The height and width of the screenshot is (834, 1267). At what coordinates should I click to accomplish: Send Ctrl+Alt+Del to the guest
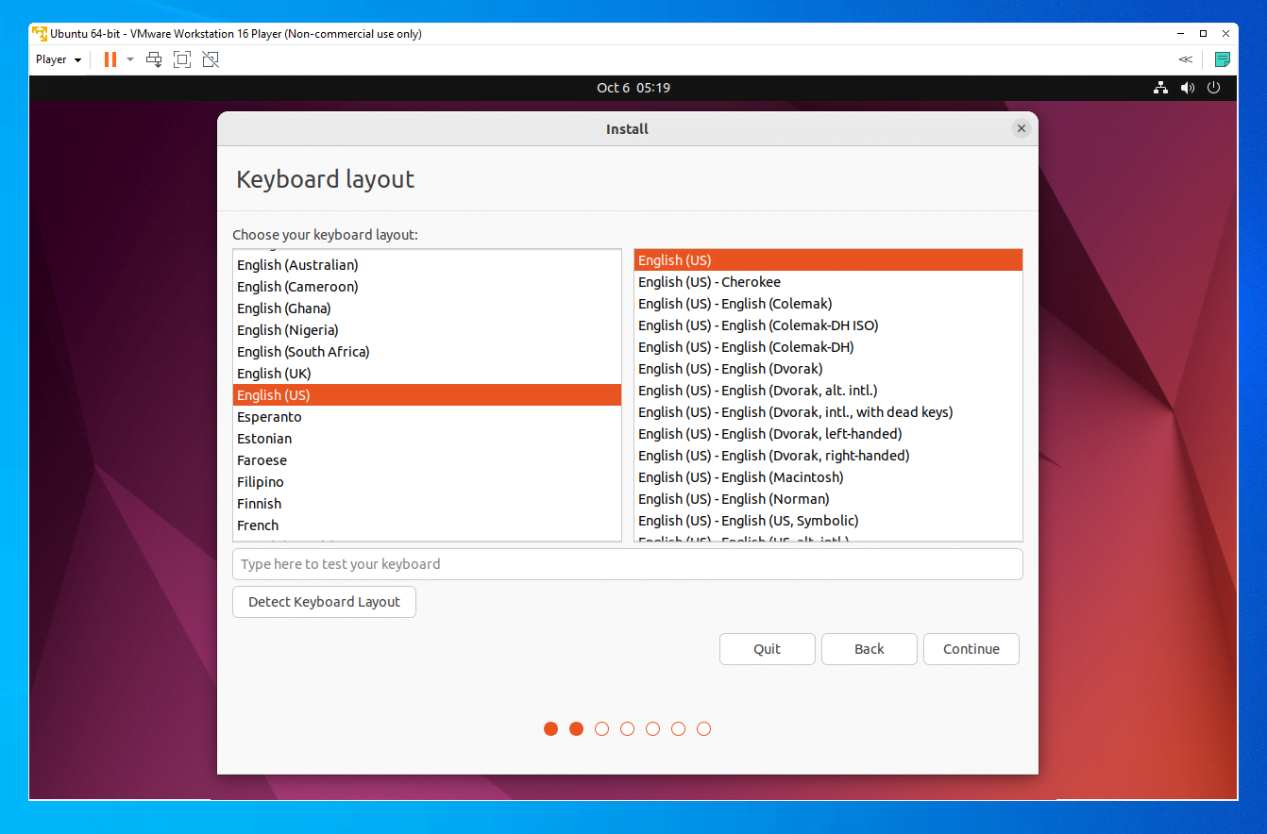pyautogui.click(x=154, y=58)
